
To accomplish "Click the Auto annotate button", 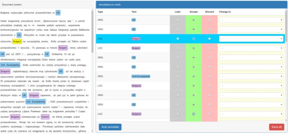I will click(110, 127).
